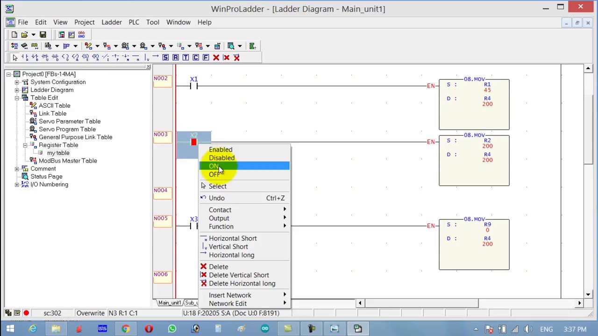Open the Function submenu in context menu

tap(245, 227)
